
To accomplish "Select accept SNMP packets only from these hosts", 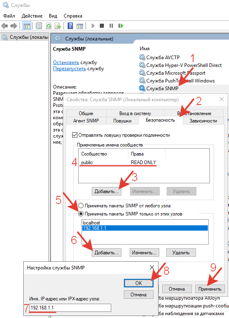I will tap(81, 214).
